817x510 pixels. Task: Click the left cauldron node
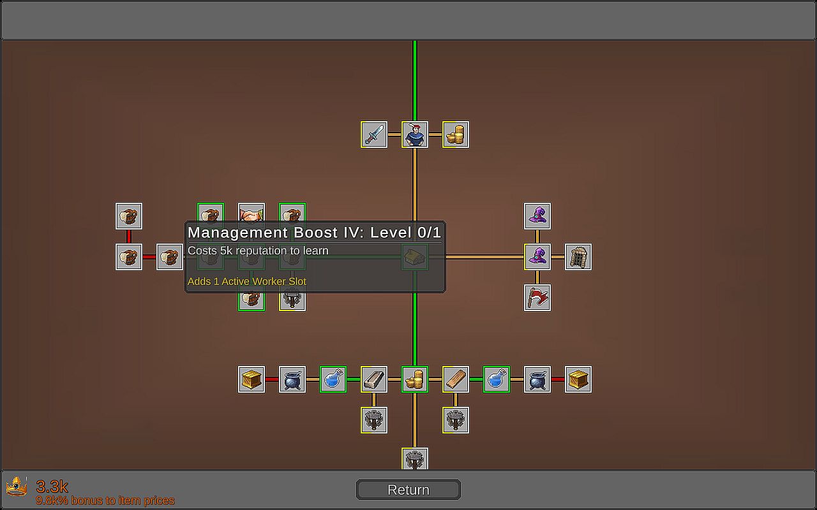coord(292,379)
